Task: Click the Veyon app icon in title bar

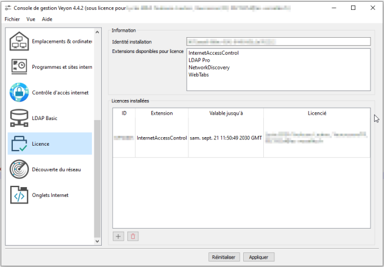Action: pos(8,8)
